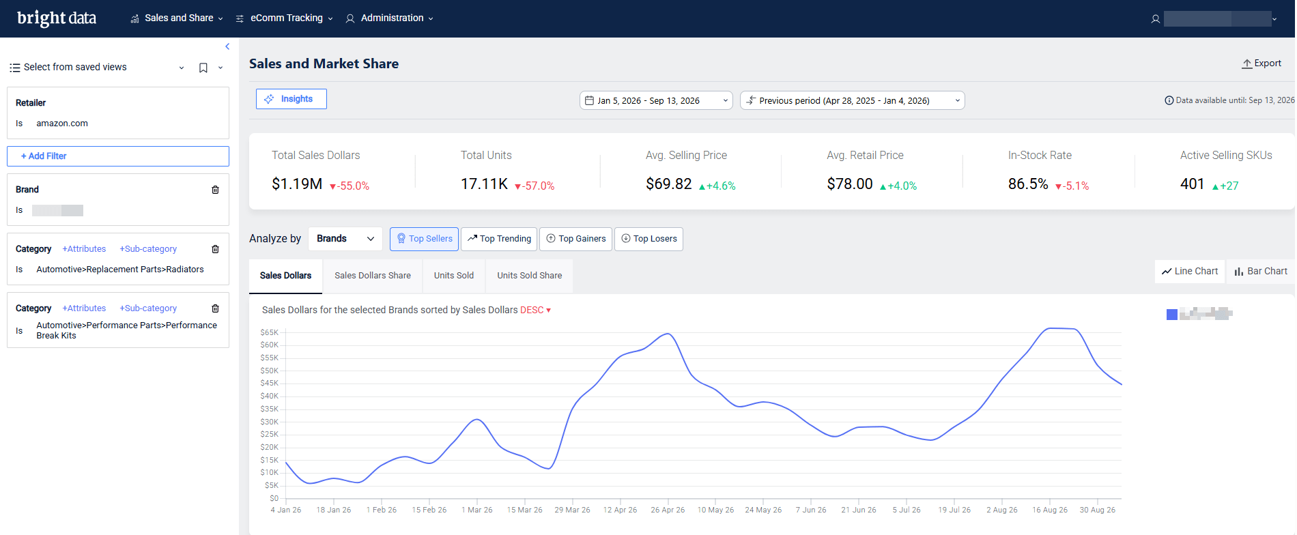Click the blue brand legend swatch
The width and height of the screenshot is (1297, 535).
pos(1172,315)
